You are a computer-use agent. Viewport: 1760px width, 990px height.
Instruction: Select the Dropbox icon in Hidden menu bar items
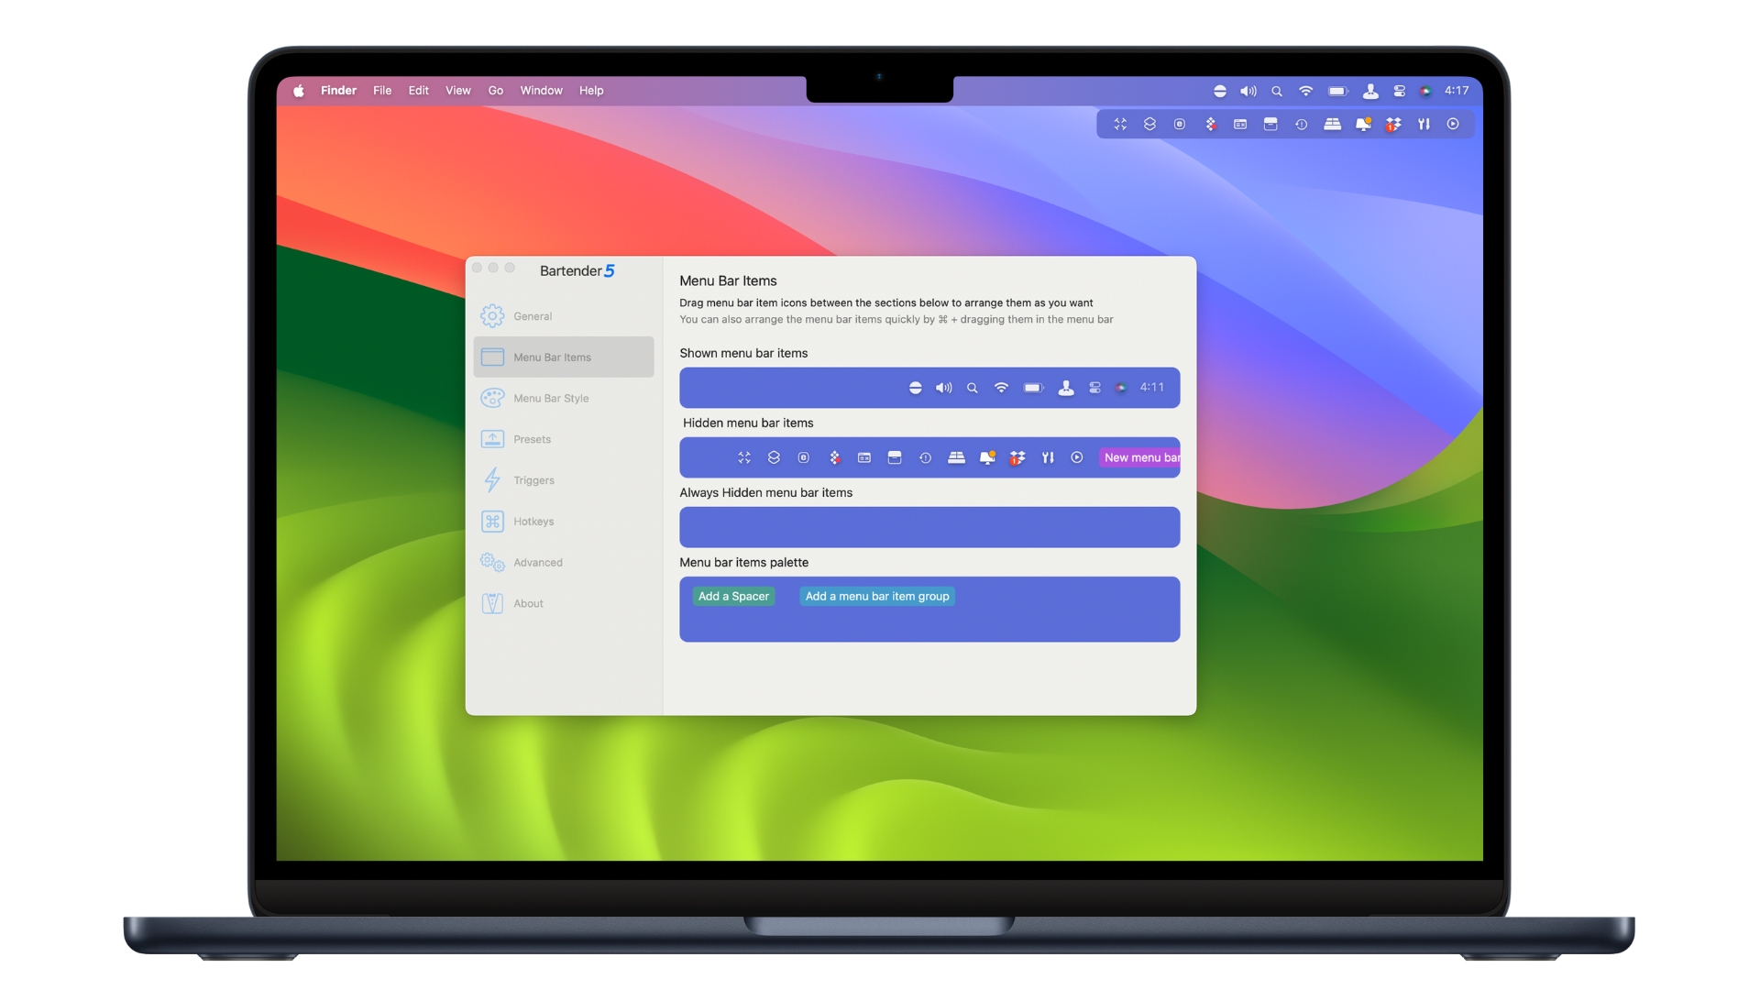pos(1017,457)
